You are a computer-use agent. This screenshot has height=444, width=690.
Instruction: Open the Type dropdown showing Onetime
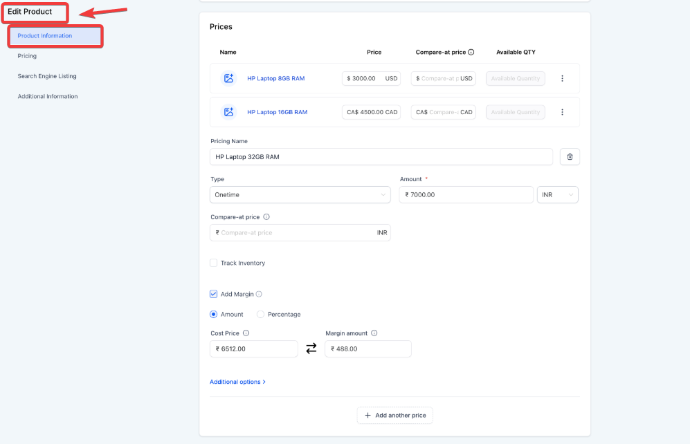point(300,195)
